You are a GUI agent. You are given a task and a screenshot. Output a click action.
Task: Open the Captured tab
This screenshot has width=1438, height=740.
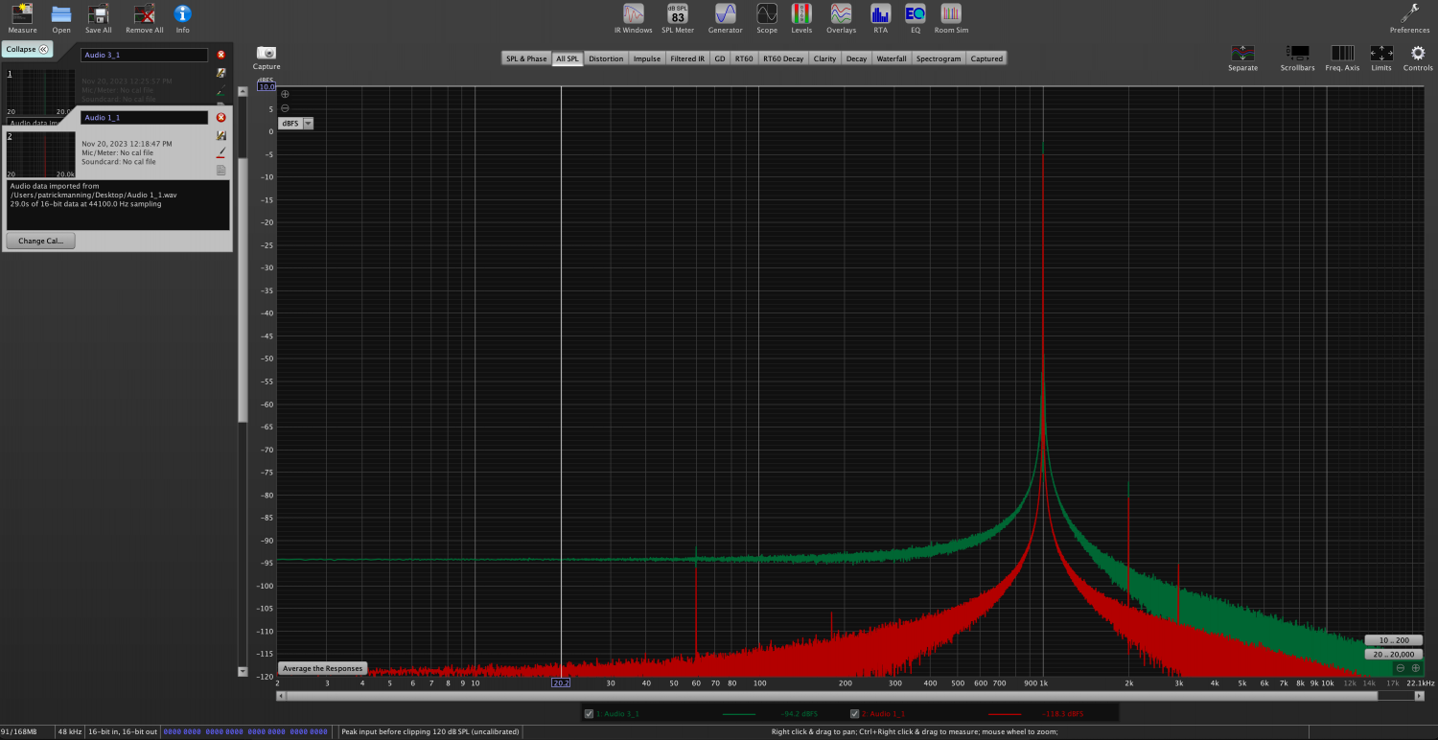(986, 58)
